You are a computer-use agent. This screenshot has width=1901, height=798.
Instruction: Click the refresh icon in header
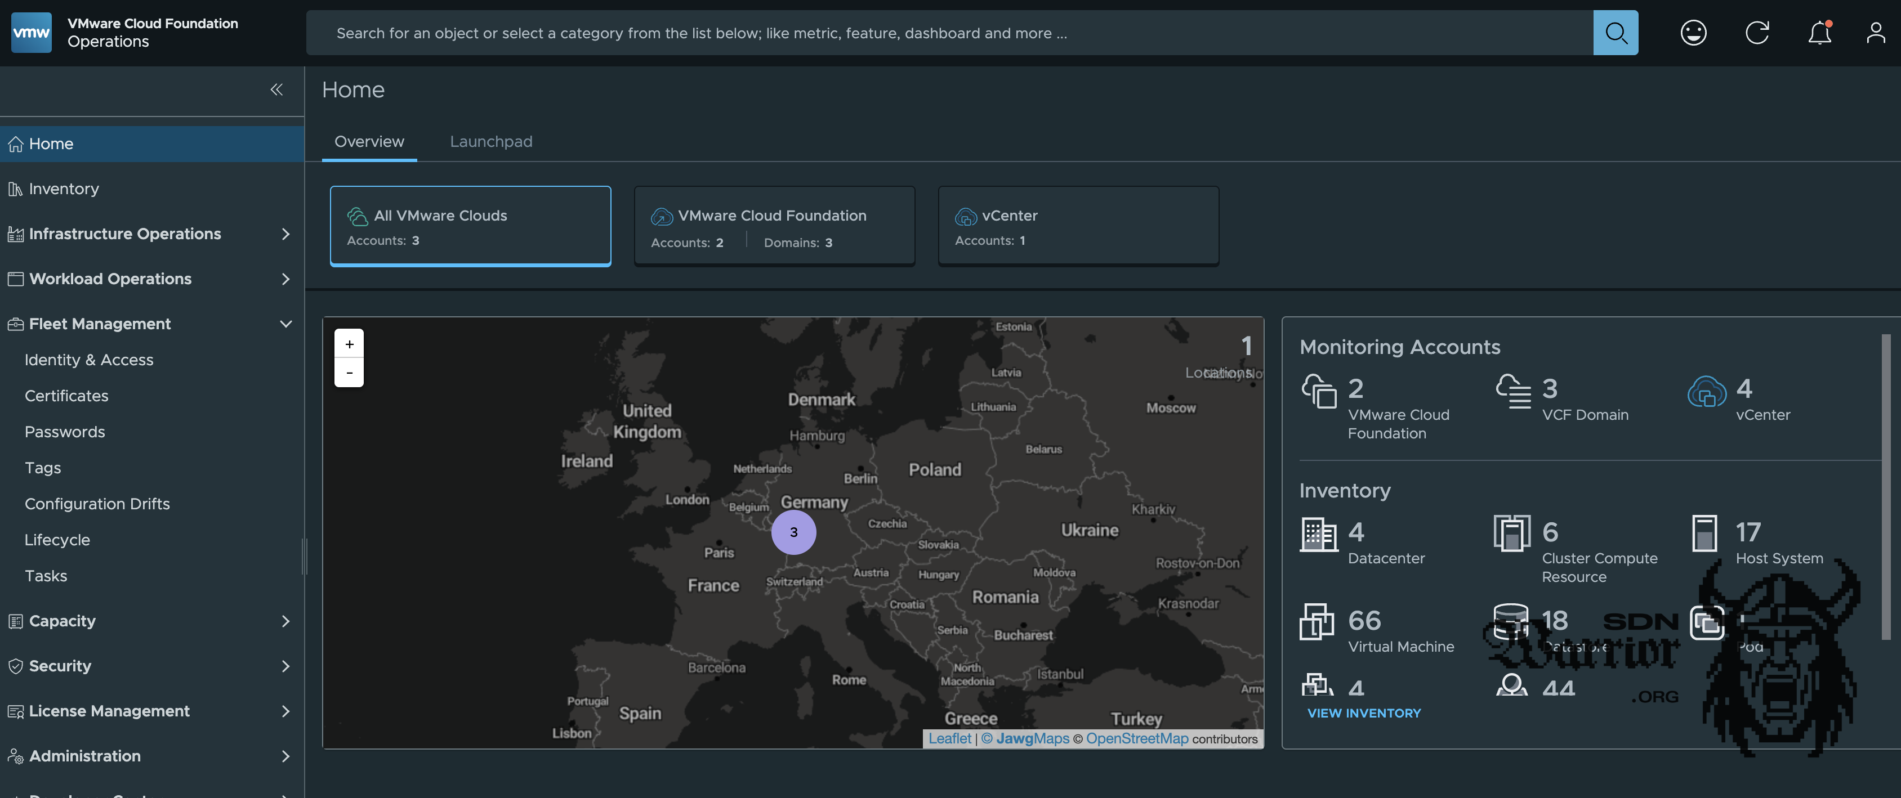click(1756, 33)
